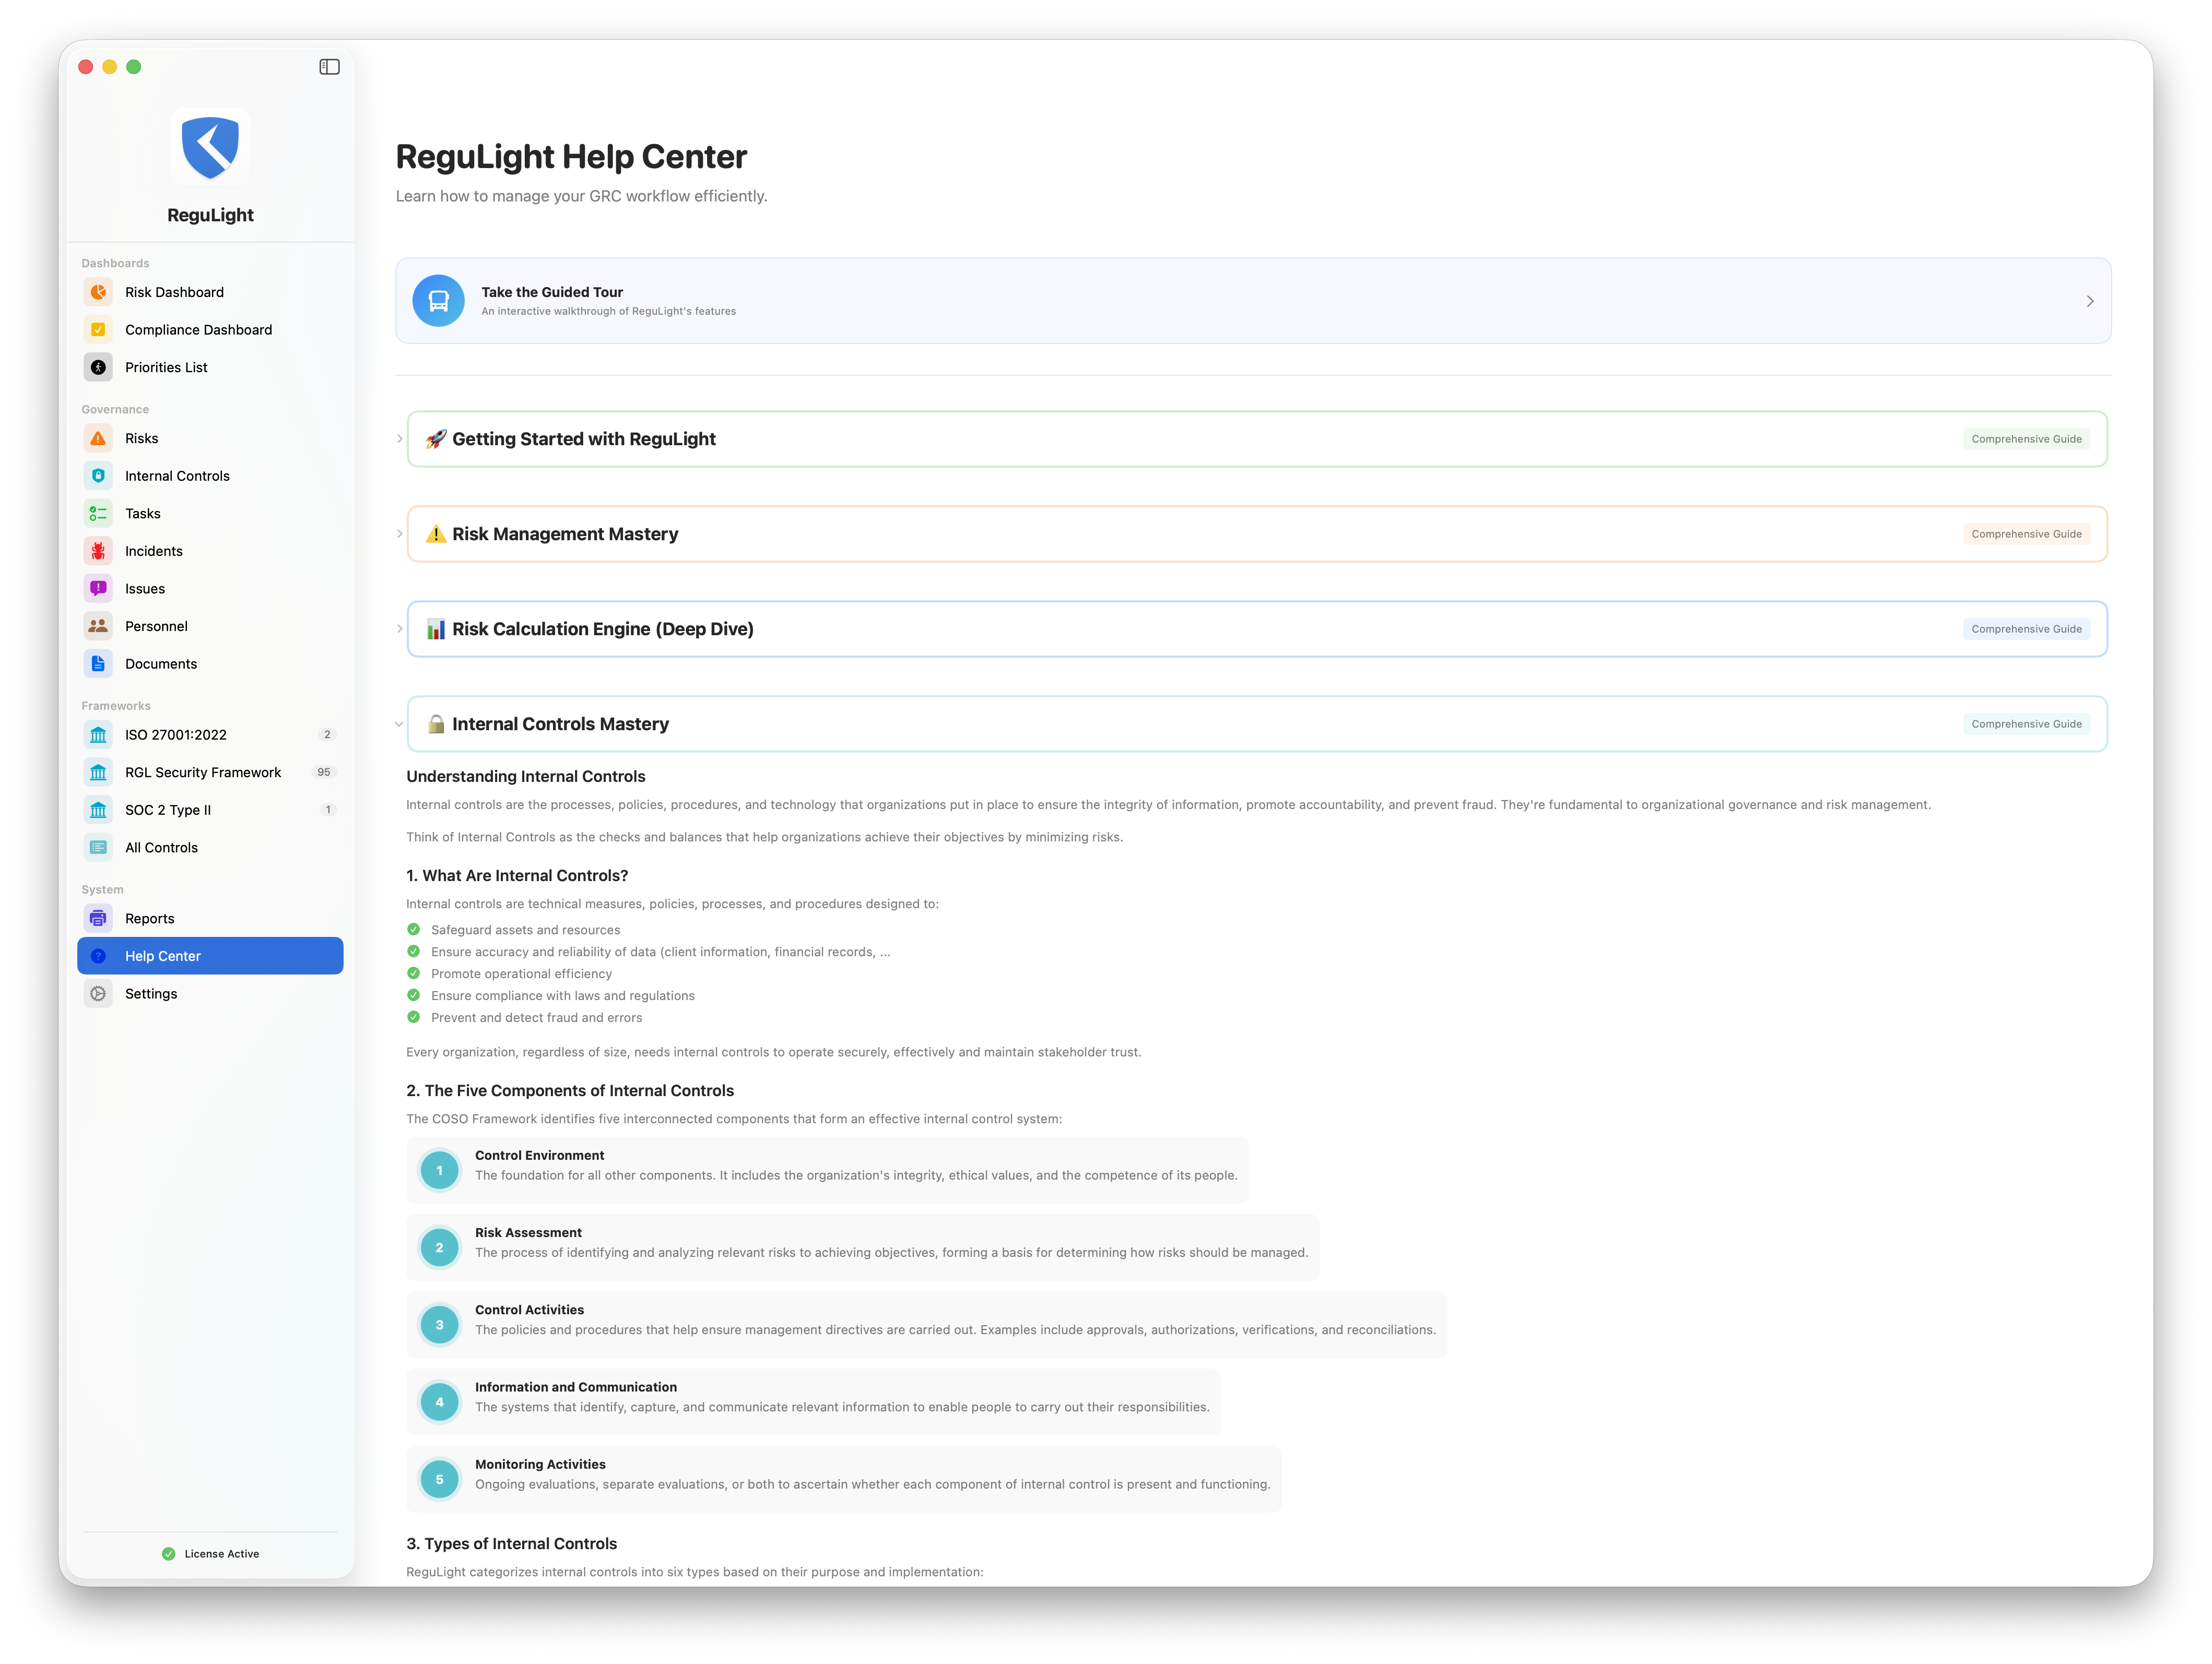Viewport: 2212px width, 1664px height.
Task: Click the Internal Controls shield icon
Action: point(98,476)
